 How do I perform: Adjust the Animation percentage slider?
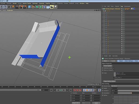pos(128,93)
